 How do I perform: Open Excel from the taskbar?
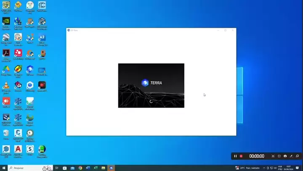point(96,168)
